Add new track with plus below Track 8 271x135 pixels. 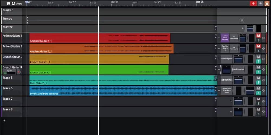click(4, 120)
